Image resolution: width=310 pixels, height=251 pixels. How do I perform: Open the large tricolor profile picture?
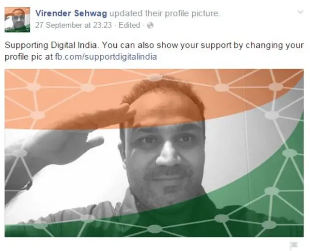[154, 153]
